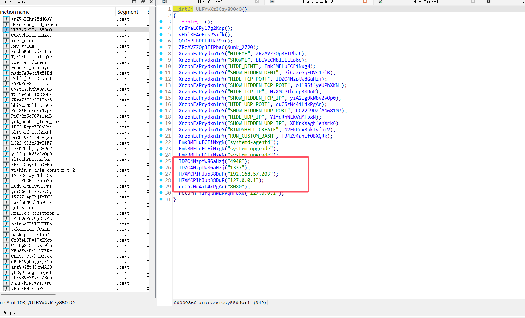Click function icon beside inet_addr
The width and height of the screenshot is (525, 318).
[6, 41]
